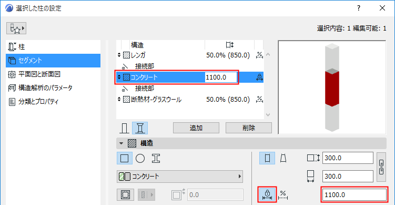Edit cross-section width field 300.0
The image size is (395, 205).
[348, 176]
